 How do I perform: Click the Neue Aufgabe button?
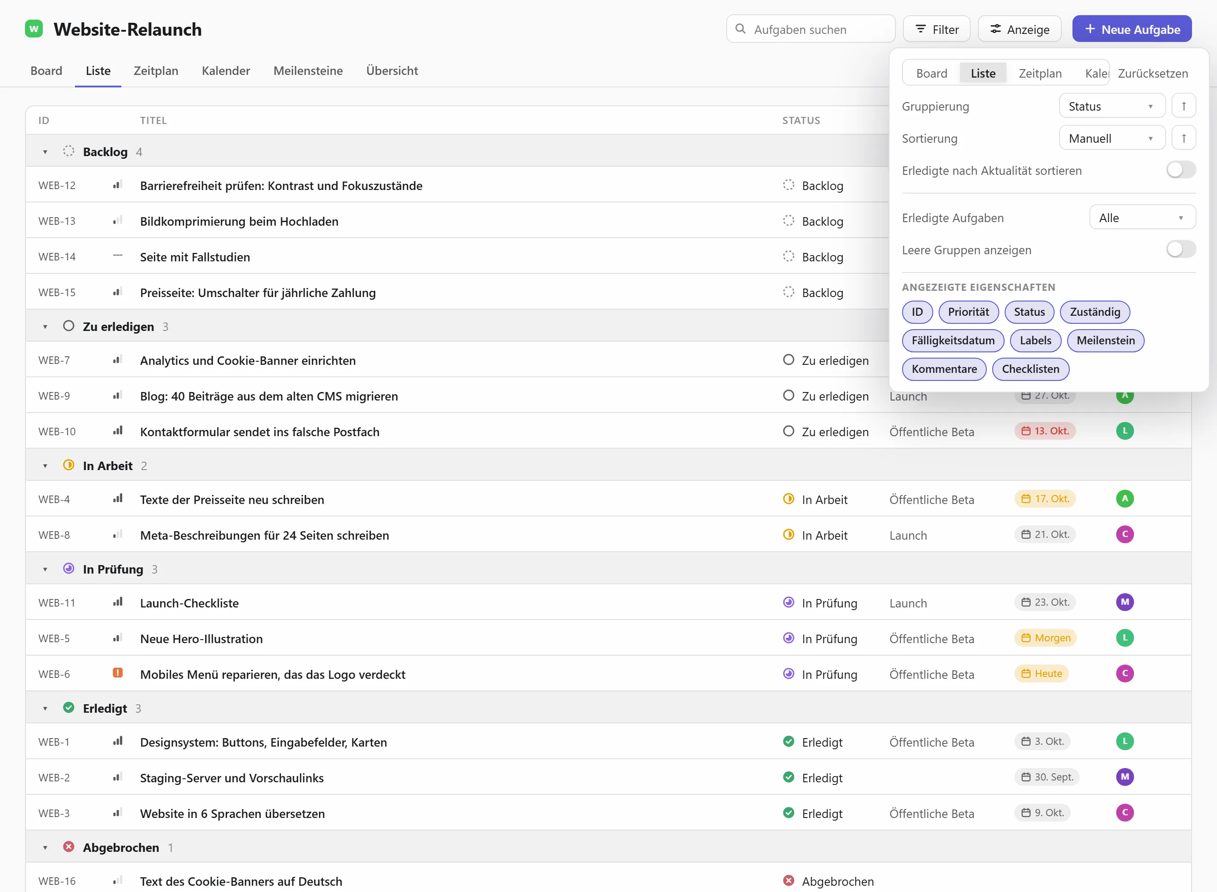pyautogui.click(x=1132, y=29)
